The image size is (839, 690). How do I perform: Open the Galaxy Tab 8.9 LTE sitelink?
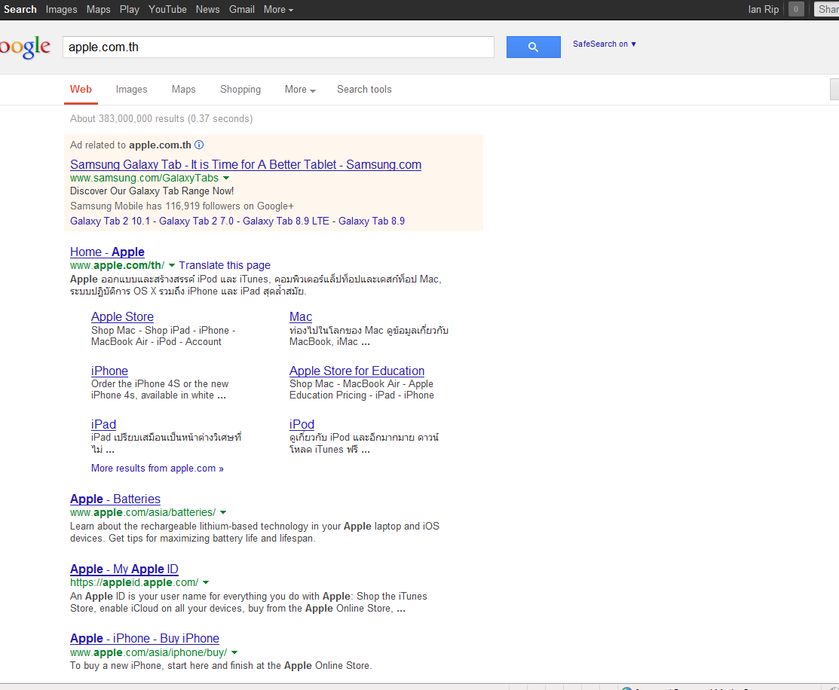click(x=286, y=221)
